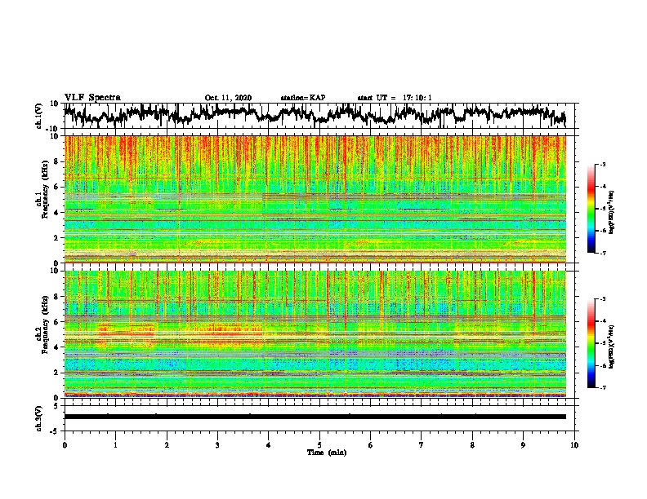Screen dimensions: 647x499
Task: Click time axis tick label "7"
Action: tap(422, 445)
